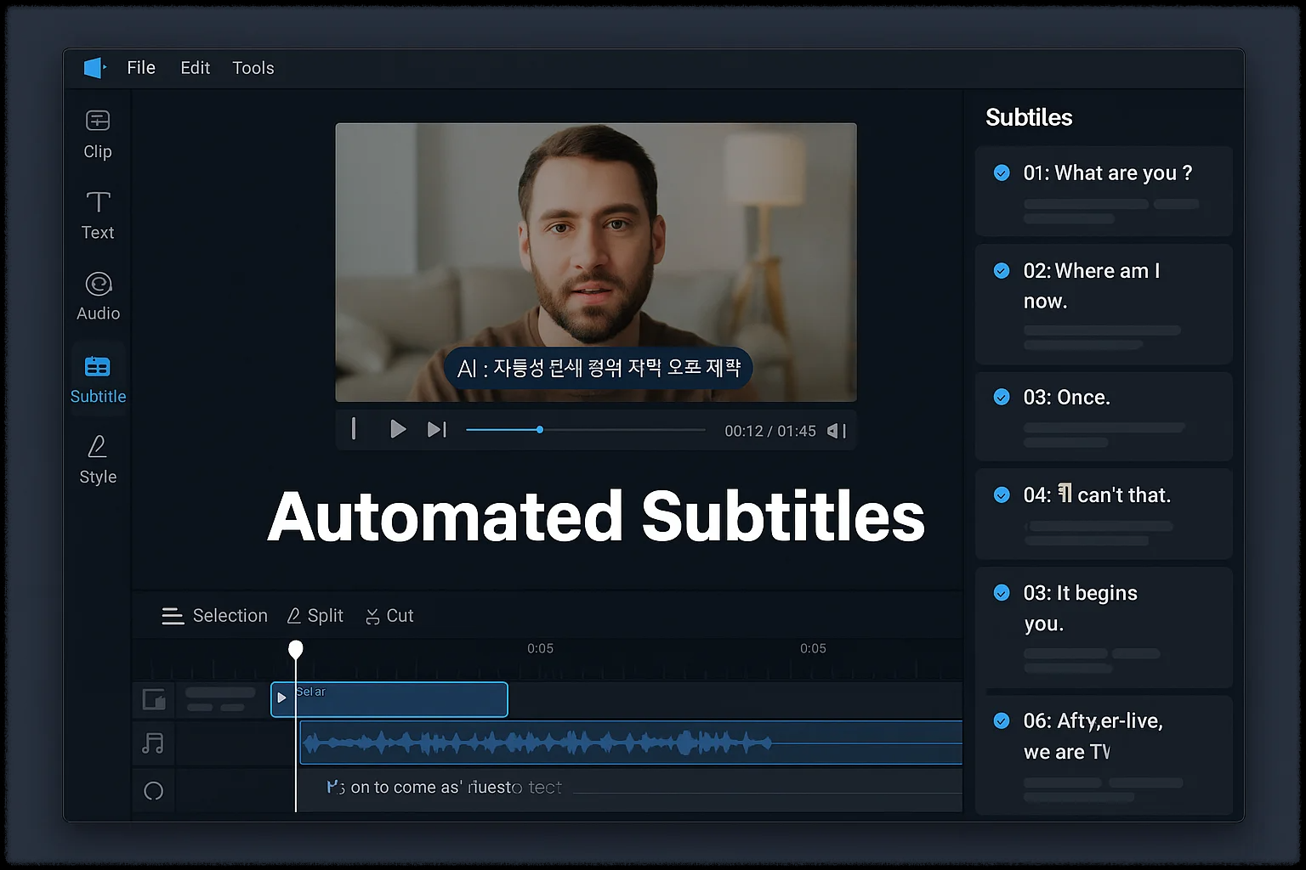The width and height of the screenshot is (1306, 870).
Task: Click the playback progress slider handle
Action: click(540, 430)
